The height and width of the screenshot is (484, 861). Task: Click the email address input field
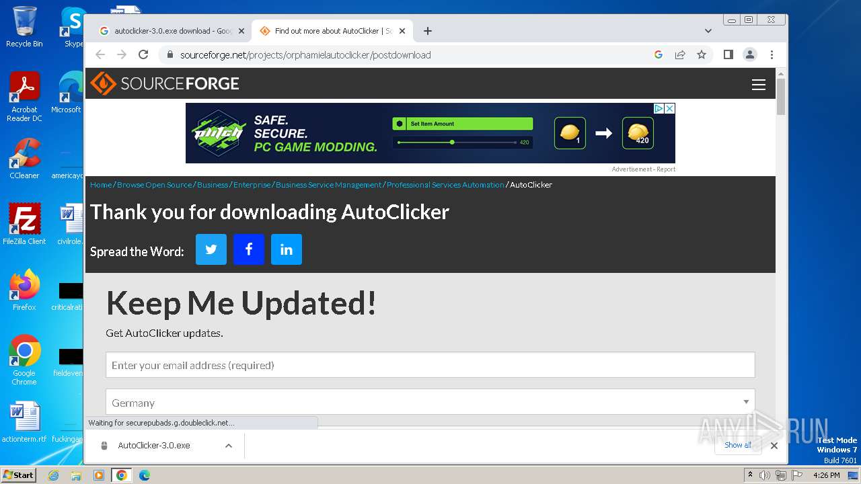click(x=430, y=365)
